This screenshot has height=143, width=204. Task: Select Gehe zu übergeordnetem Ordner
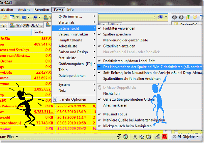150,99
